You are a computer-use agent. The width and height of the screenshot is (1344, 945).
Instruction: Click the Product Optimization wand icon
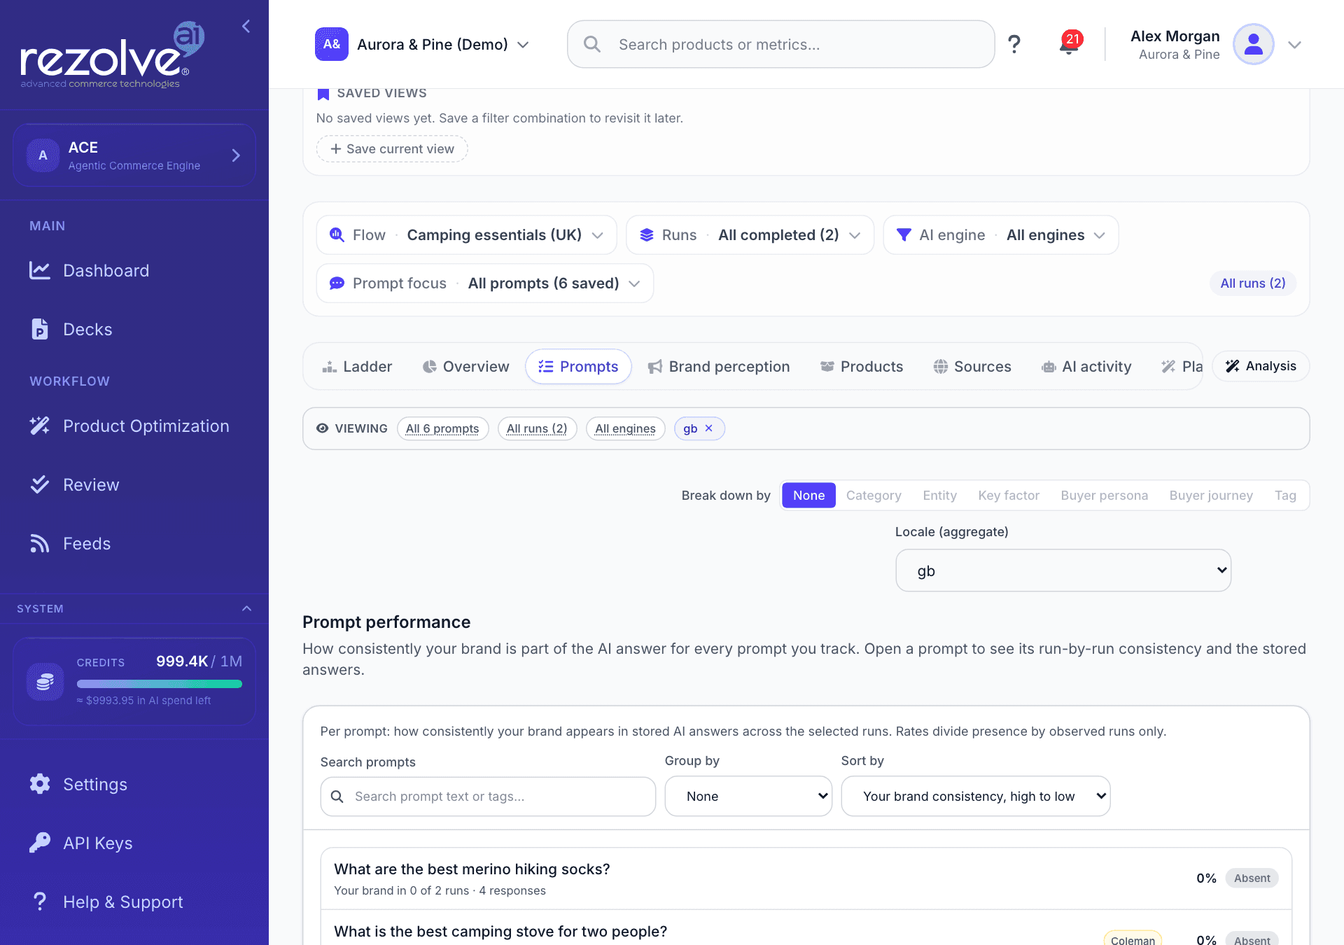(40, 426)
